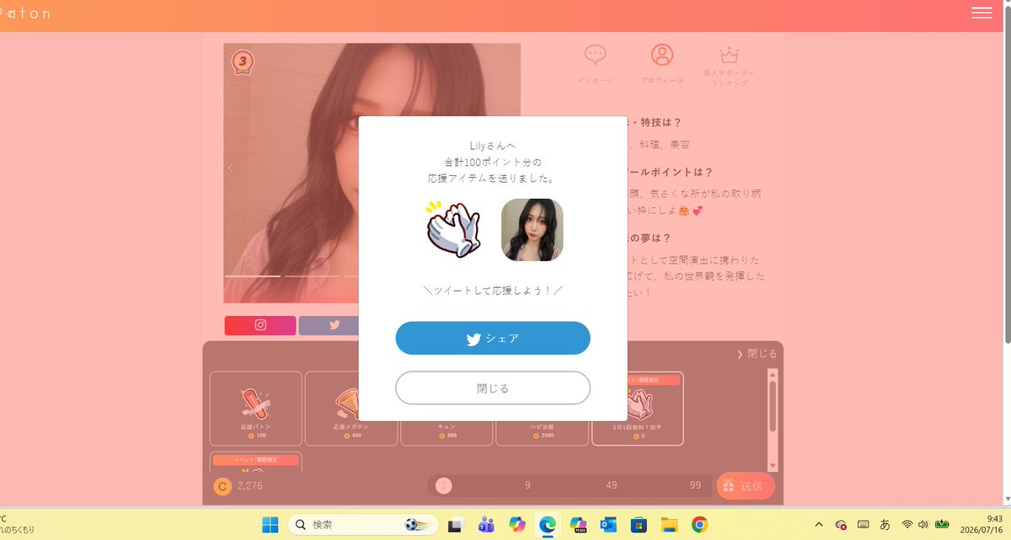Viewport: 1011px width, 540px height.
Task: Open the hamburger menu in the header
Action: point(982,12)
